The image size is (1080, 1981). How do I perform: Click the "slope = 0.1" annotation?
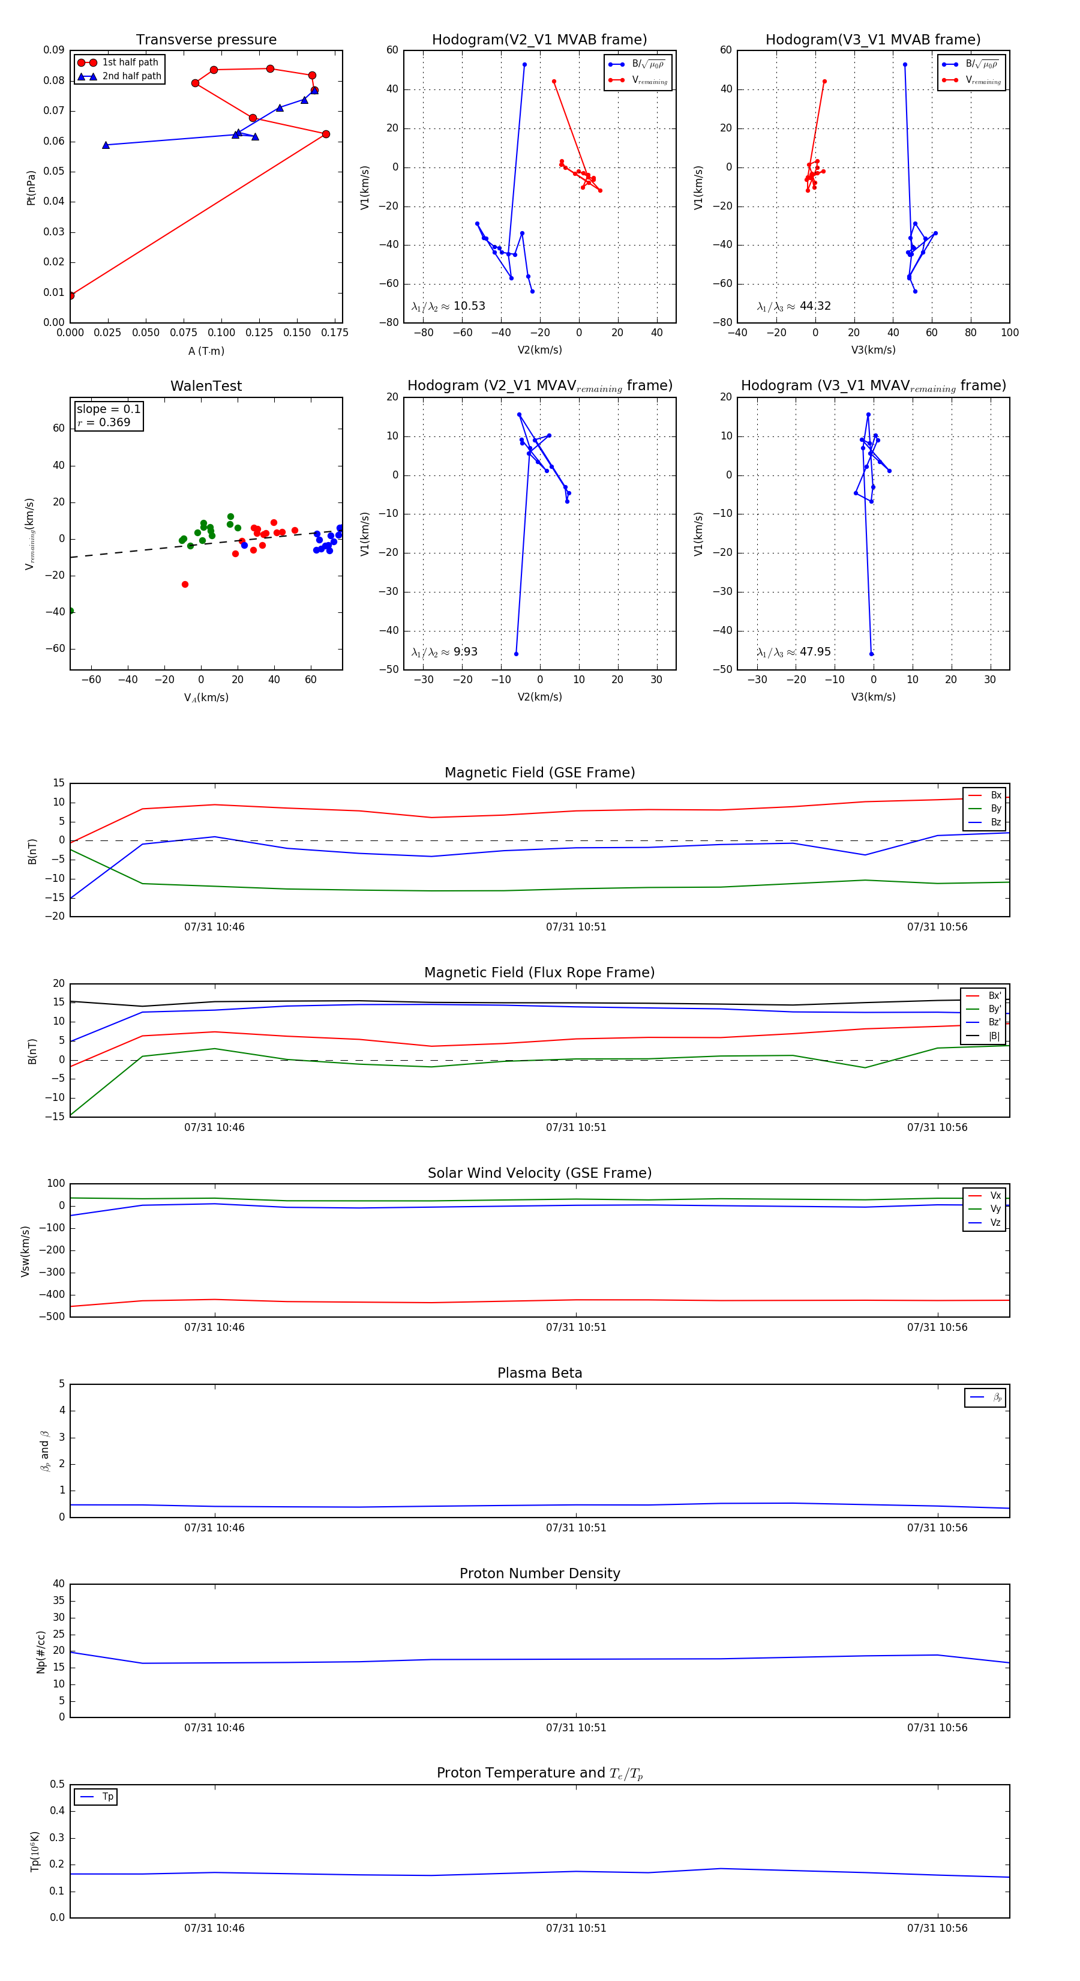[109, 409]
